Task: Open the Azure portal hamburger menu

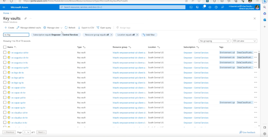Action: (4, 7)
